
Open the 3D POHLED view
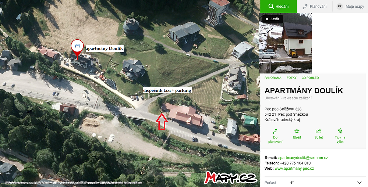pyautogui.click(x=310, y=78)
